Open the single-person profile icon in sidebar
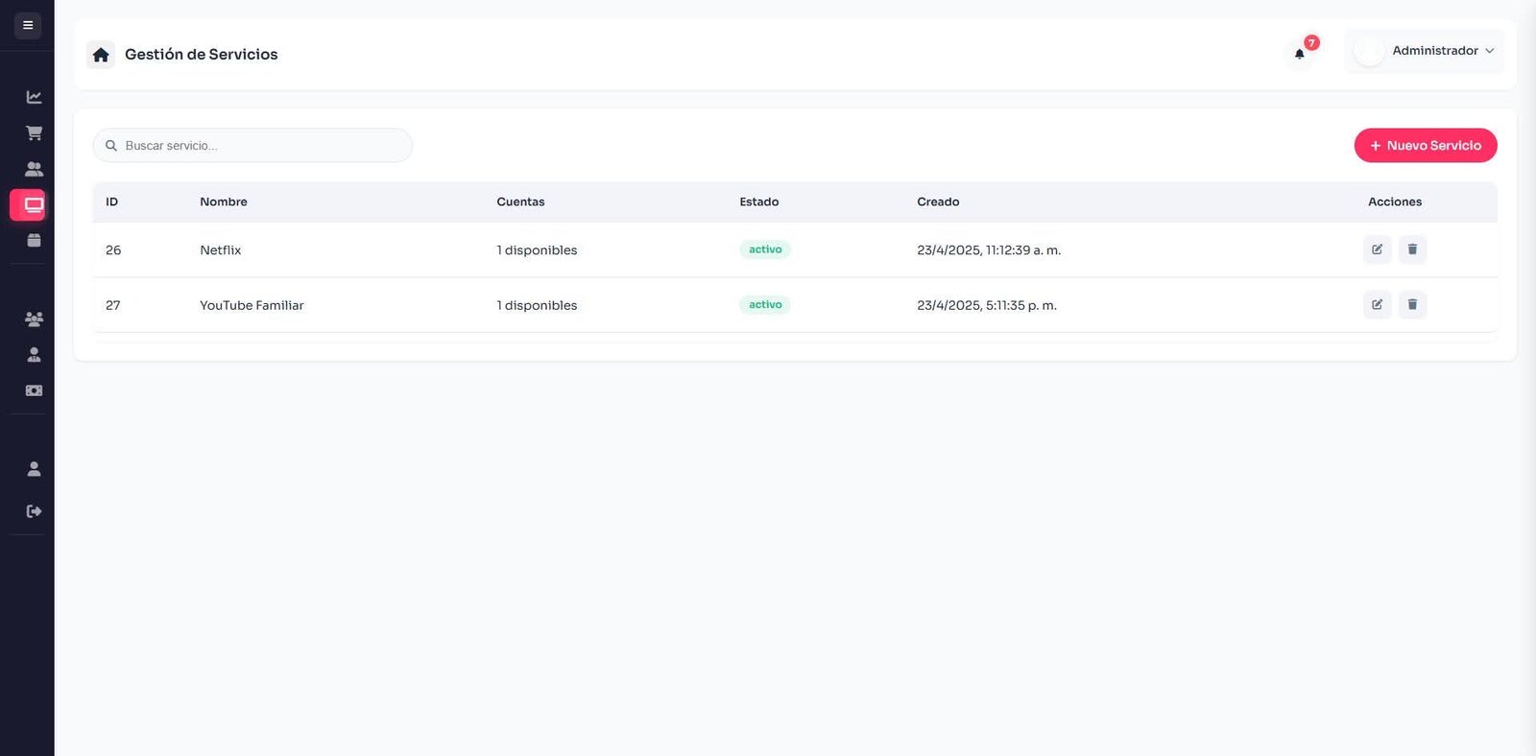 (34, 469)
